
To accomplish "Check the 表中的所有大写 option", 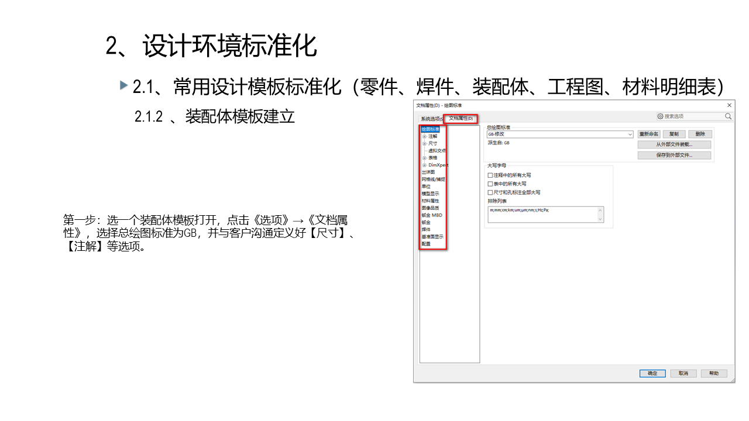I will click(x=490, y=184).
